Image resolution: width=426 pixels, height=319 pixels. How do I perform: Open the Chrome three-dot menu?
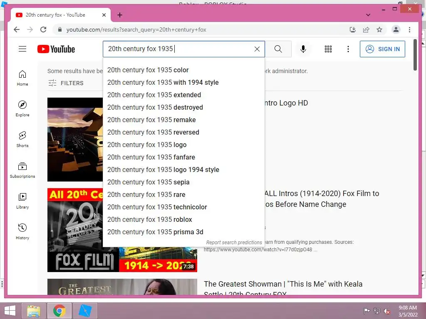[x=409, y=29]
